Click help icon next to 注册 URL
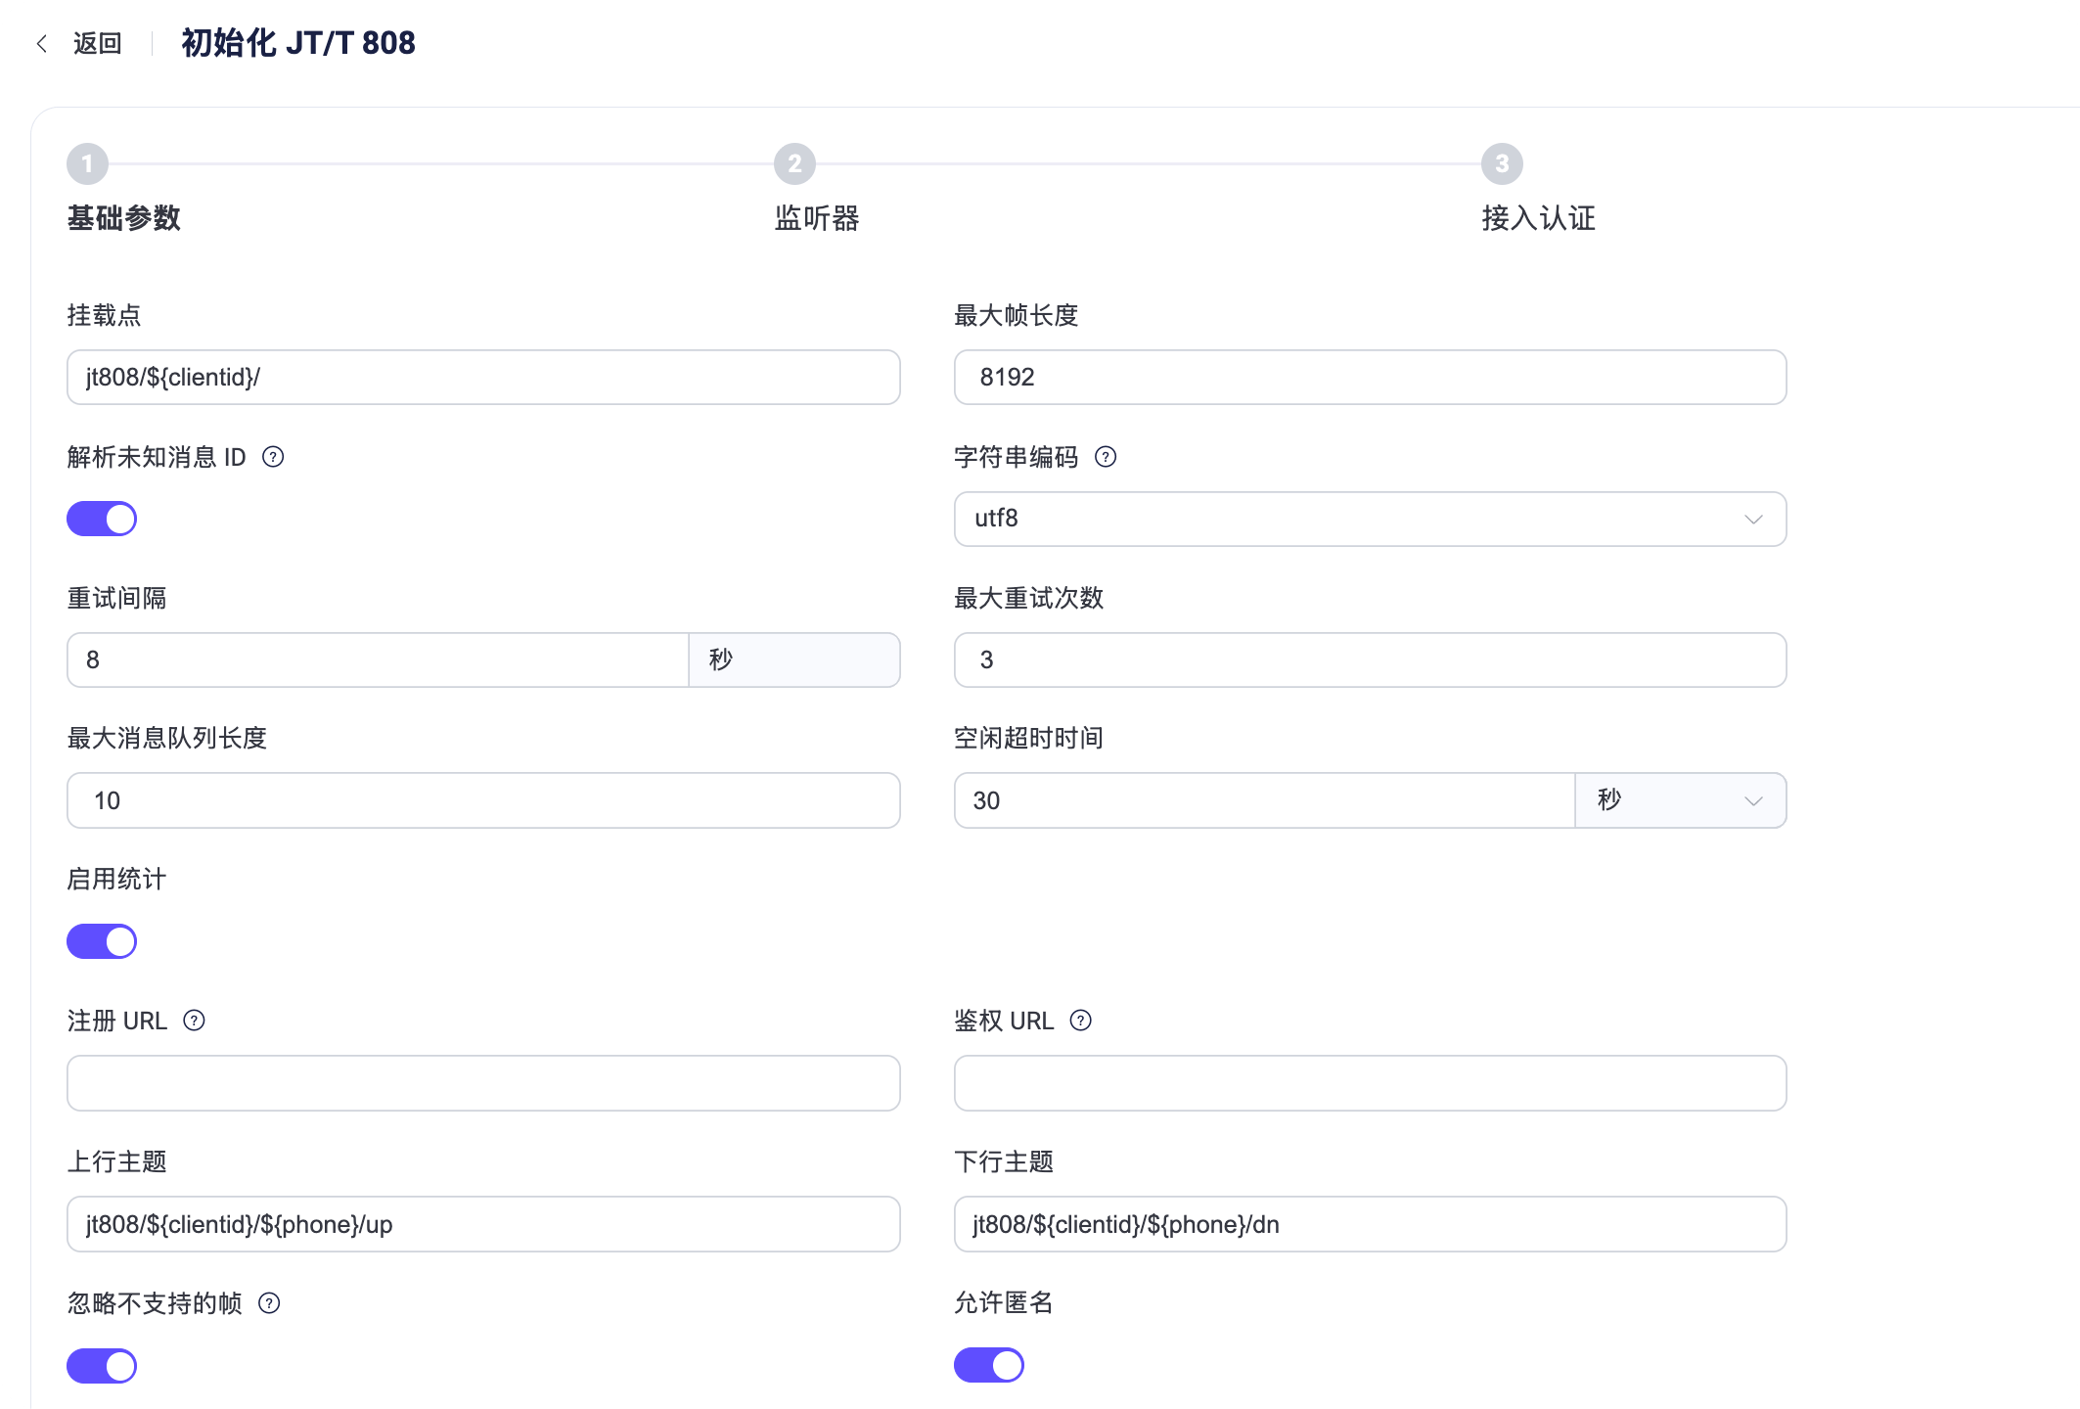The image size is (2080, 1409). tap(195, 1021)
